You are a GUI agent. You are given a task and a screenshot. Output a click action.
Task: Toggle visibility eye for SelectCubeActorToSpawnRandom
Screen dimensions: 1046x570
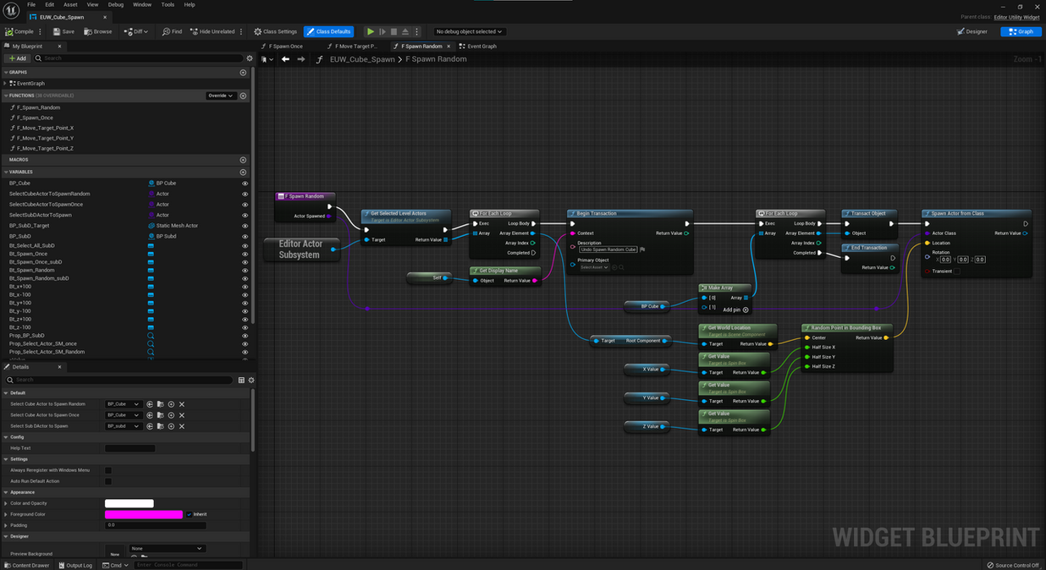[x=245, y=194]
